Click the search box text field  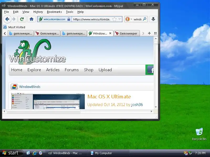coord(138,19)
